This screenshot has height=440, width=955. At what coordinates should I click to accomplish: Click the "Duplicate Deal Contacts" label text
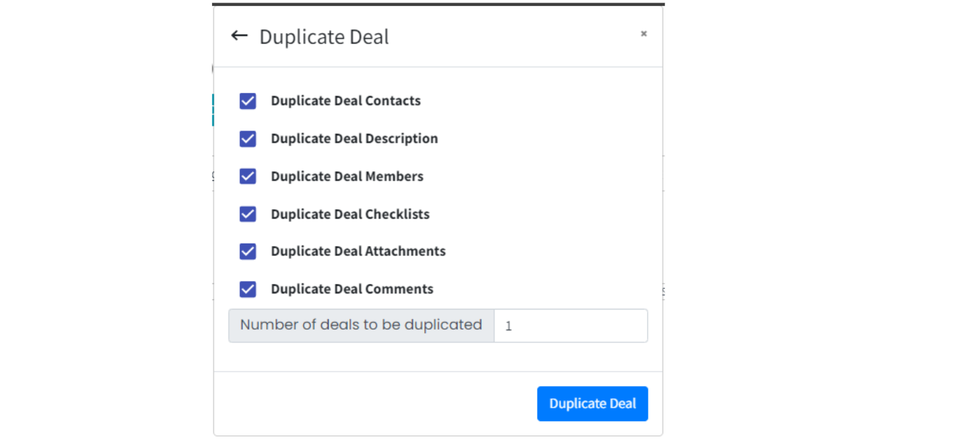tap(345, 101)
